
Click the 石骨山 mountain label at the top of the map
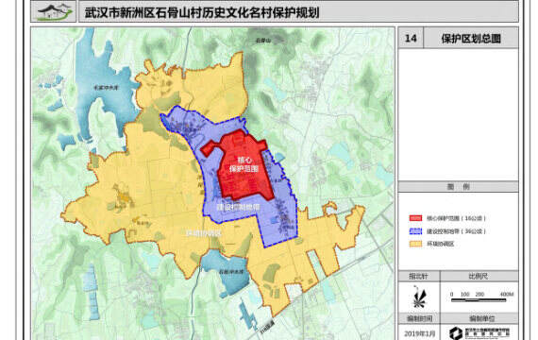tap(263, 41)
